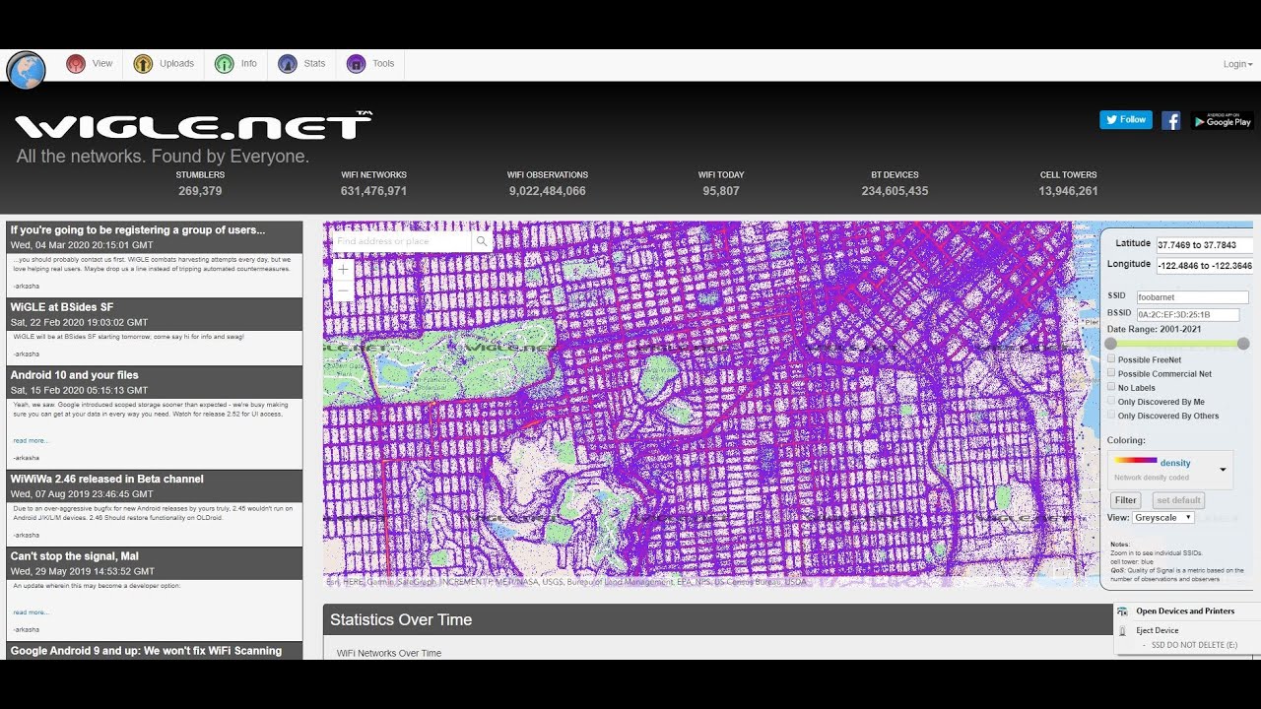Select the left date range slider handle
Viewport: 1261px width, 709px height.
tap(1111, 344)
